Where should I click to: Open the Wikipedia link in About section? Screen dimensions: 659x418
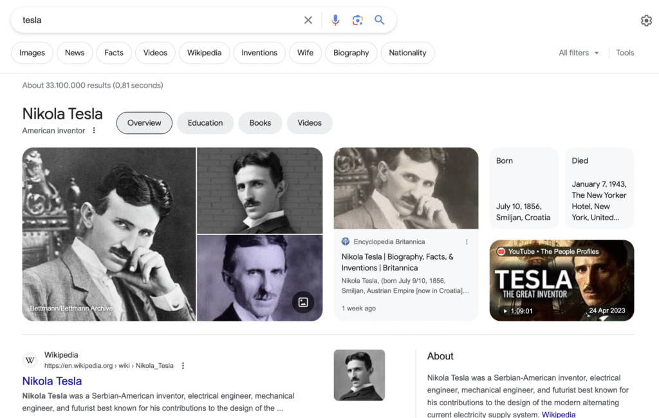click(x=559, y=414)
